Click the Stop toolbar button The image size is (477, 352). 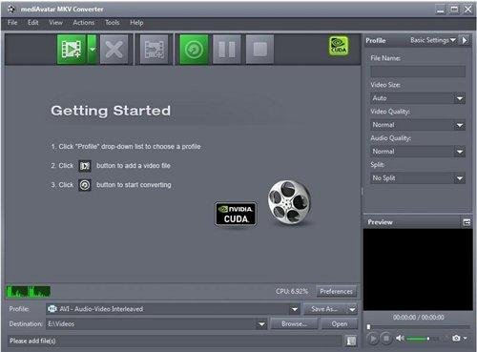coord(259,50)
